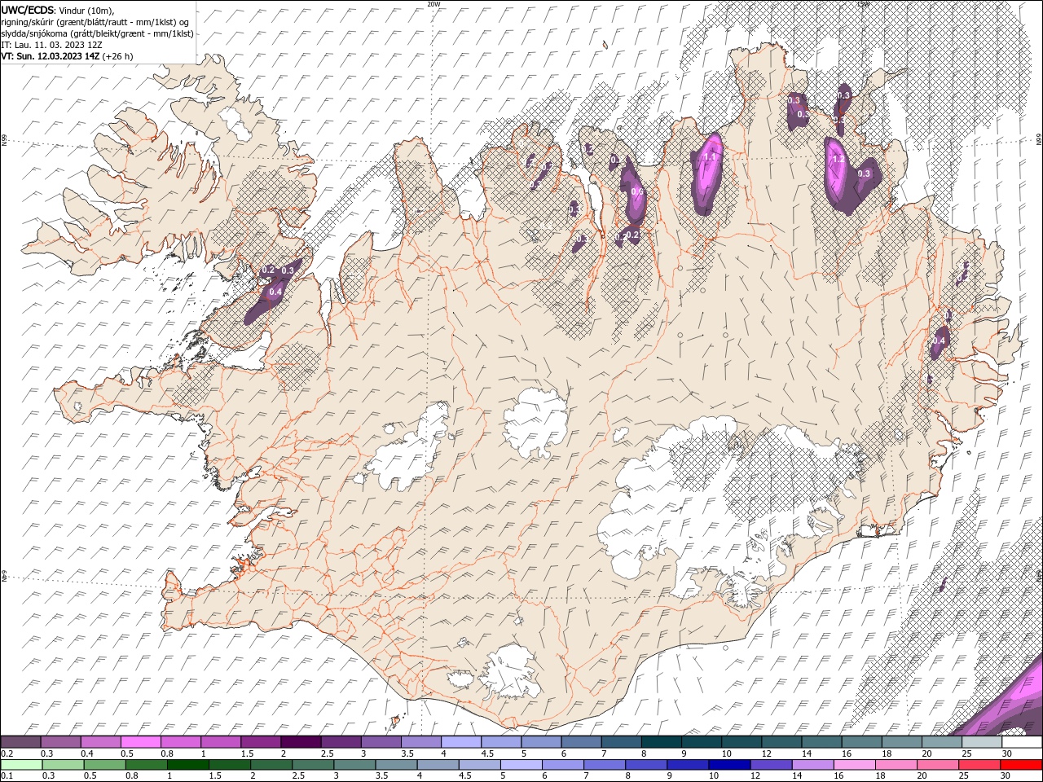Image resolution: width=1043 pixels, height=782 pixels.
Task: Click the darkest purple snow swatch at 2
Action: pyautogui.click(x=301, y=742)
